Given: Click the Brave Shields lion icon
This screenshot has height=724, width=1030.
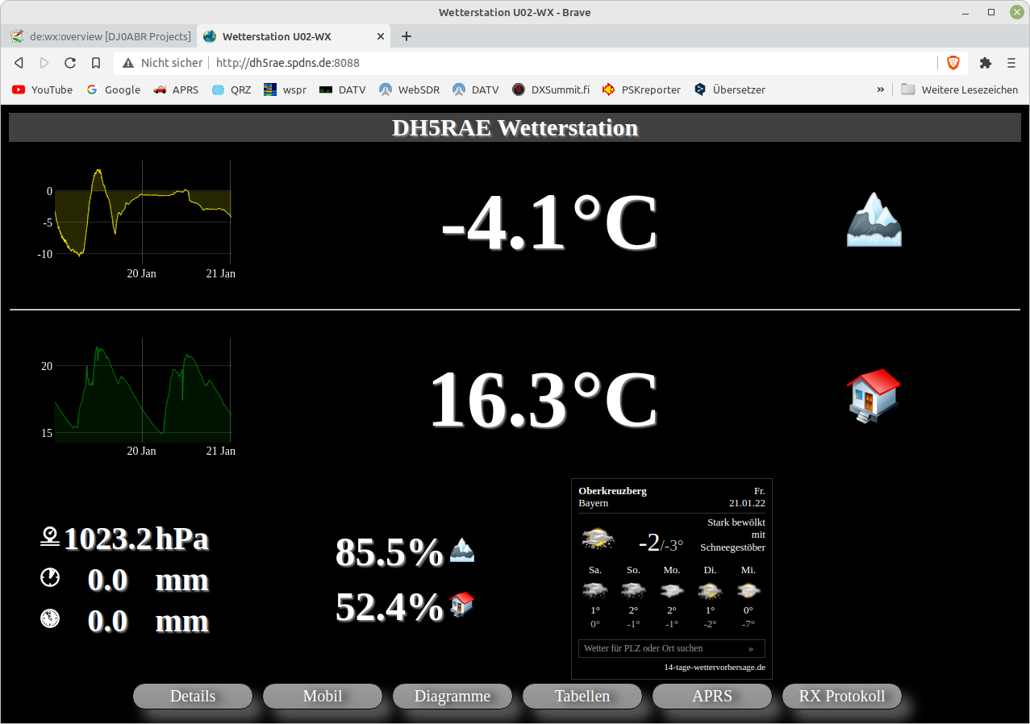Looking at the screenshot, I should 953,63.
